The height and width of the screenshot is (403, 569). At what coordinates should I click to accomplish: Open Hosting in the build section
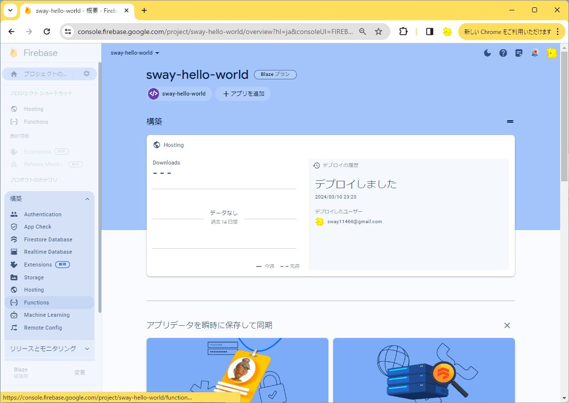49,290
